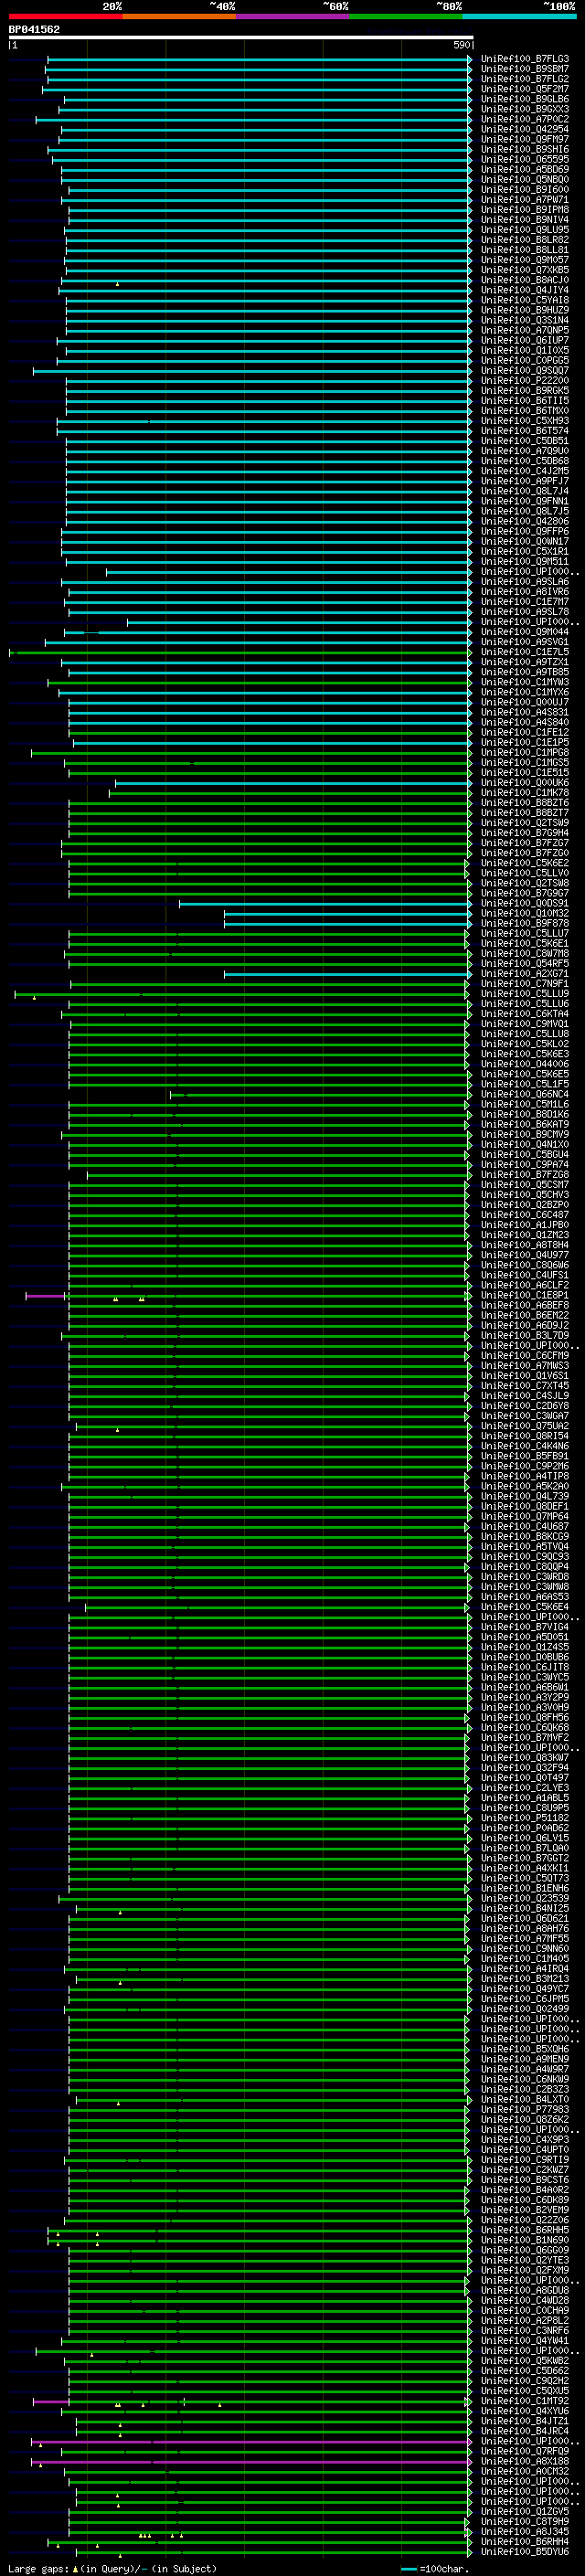Select hit label UniRef100_C4J2M5
585x2576 pixels.
click(x=524, y=472)
